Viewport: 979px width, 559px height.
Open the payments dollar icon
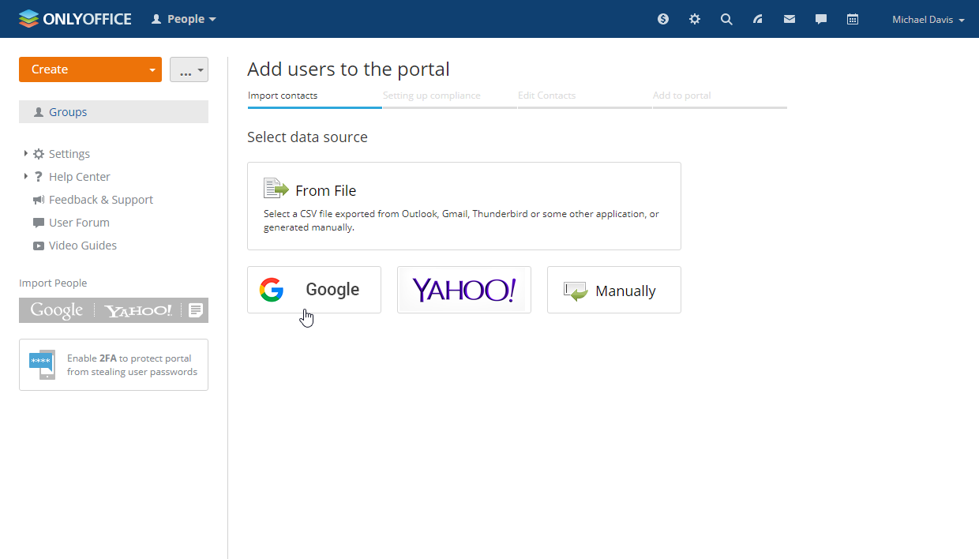tap(663, 19)
